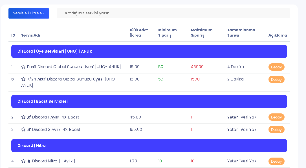Click the Discord Nitro gem icon
This screenshot has width=306, height=168.
pos(29,161)
